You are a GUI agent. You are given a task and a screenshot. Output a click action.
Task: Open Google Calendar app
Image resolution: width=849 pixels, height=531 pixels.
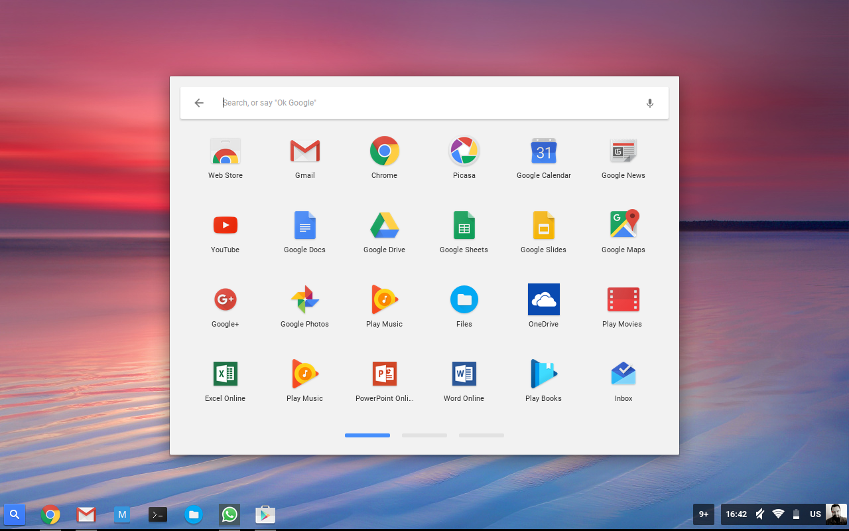544,158
